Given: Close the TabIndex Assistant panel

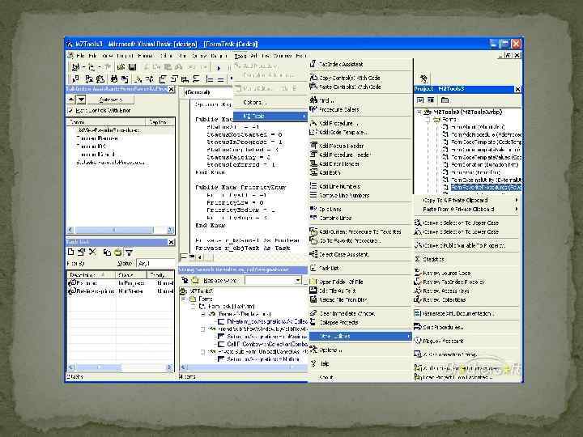Looking at the screenshot, I should click(x=171, y=89).
